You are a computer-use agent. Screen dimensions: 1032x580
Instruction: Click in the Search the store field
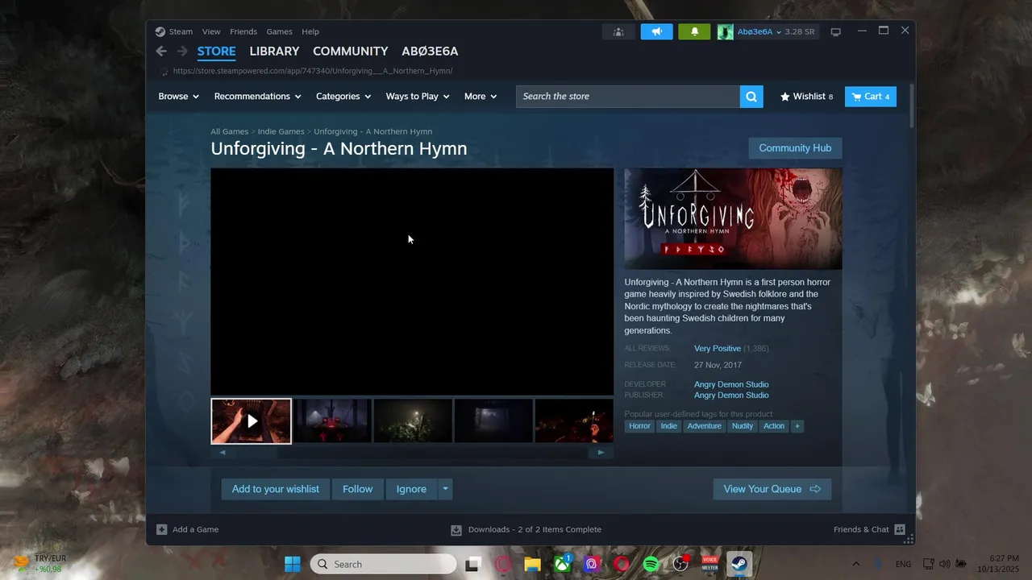coord(628,97)
